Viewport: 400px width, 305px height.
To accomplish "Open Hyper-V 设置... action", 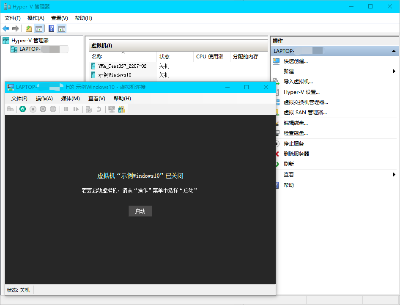I will pyautogui.click(x=301, y=92).
